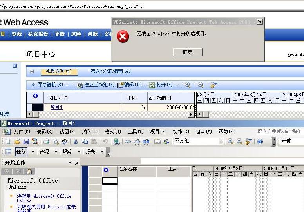304x212 pixels.
Task: Click the 建立工作组 toolbar command
Action: click(96, 85)
